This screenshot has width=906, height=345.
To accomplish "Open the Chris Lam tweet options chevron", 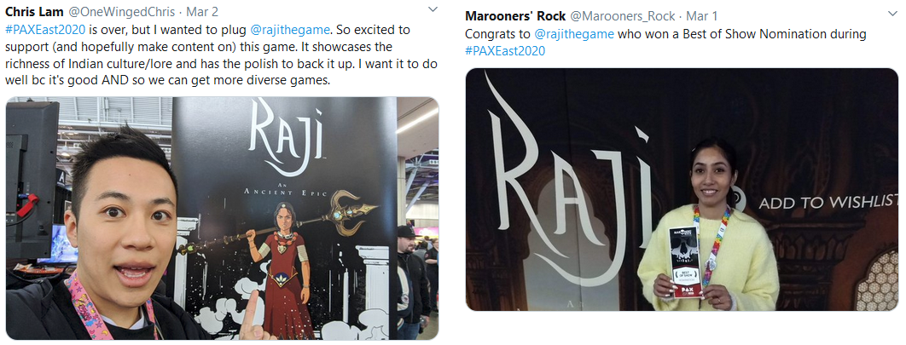I will [x=431, y=10].
